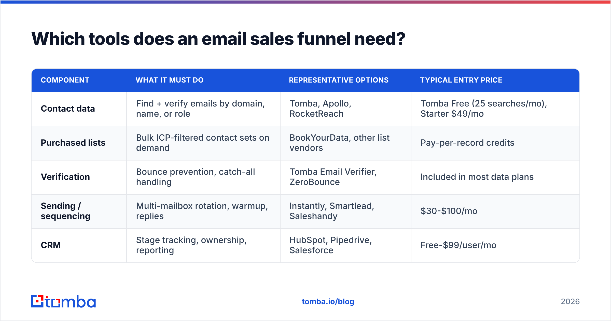
Task: Open the tomba.io/blog link
Action: tap(328, 302)
